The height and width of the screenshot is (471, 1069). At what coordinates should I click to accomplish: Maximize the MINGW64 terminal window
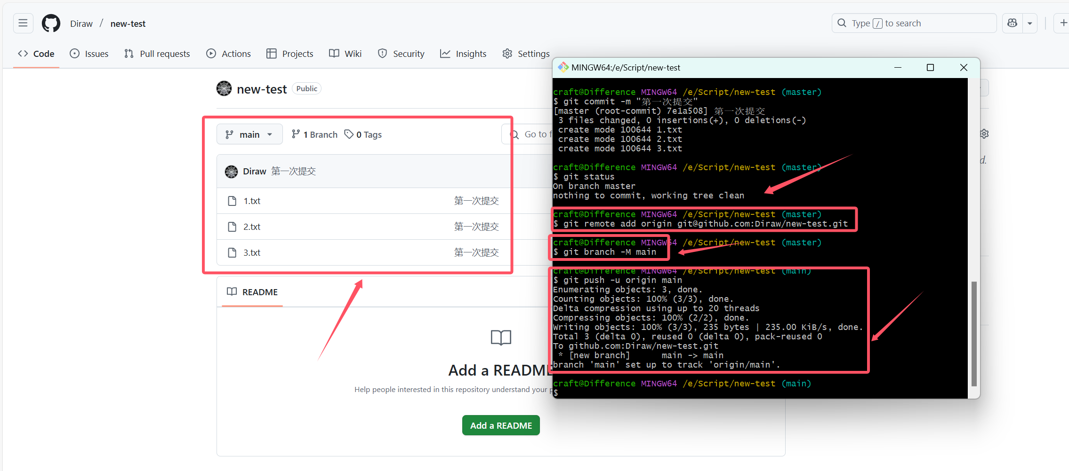tap(930, 67)
